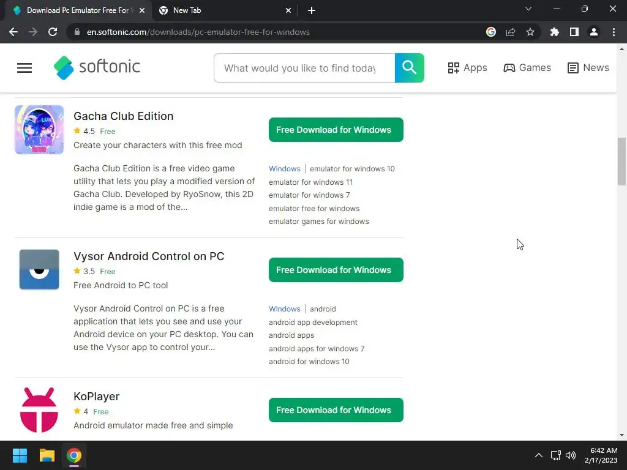Reload the current page
The height and width of the screenshot is (470, 627).
(53, 32)
